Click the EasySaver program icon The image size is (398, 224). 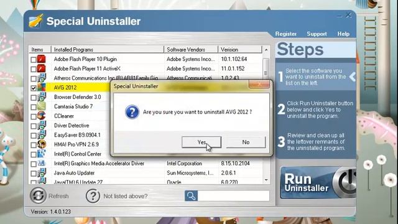click(x=42, y=134)
